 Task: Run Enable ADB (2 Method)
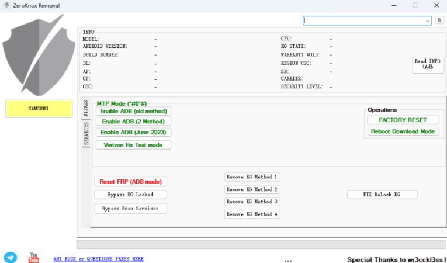[x=133, y=122]
